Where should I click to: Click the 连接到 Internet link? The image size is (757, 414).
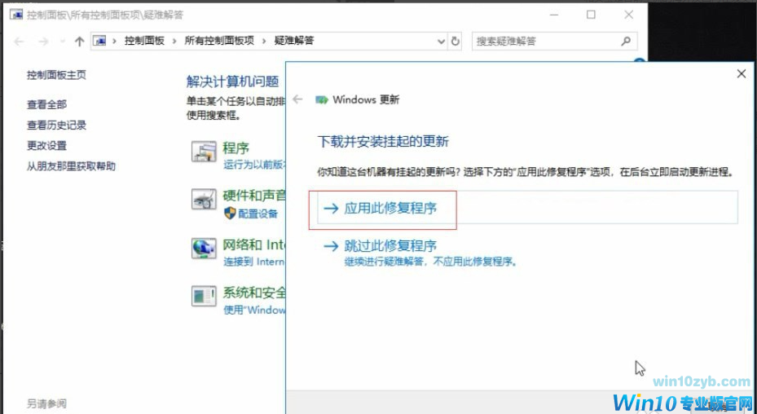254,262
